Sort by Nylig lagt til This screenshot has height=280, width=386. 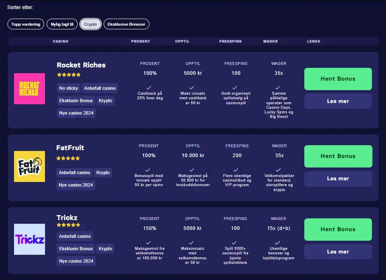coord(62,24)
